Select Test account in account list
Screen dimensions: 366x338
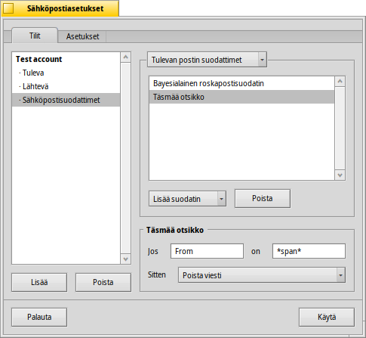[x=66, y=59]
